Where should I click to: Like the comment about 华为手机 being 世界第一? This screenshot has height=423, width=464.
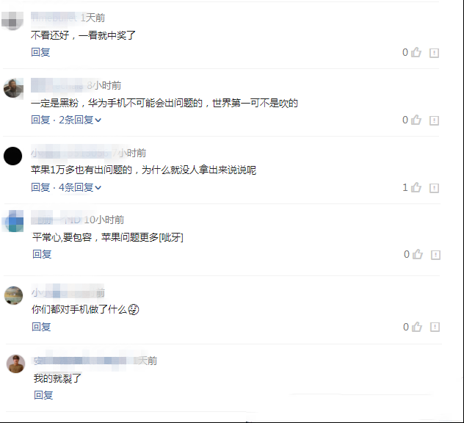point(416,120)
